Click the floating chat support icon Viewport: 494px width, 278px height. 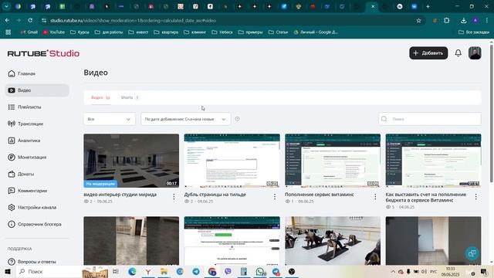[x=472, y=253]
